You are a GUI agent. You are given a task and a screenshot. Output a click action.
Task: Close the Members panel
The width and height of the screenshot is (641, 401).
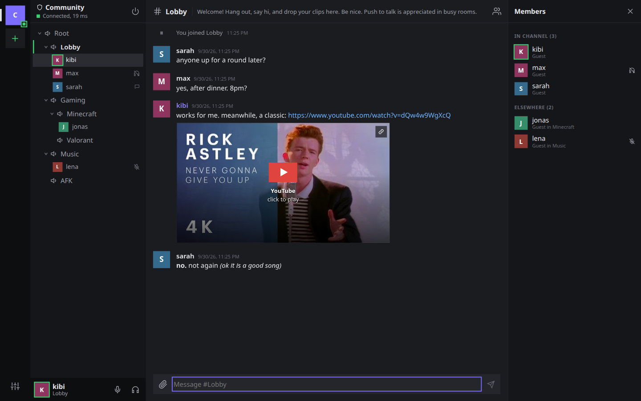(x=630, y=12)
